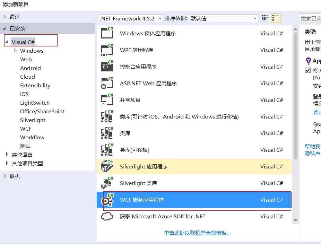Select the Silverlight 类库 template name
321x244 pixels.
[x=138, y=183]
